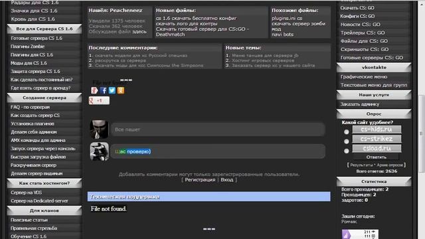This screenshot has height=239, width=425.
Task: Select the cs-hlds.ru poll option
Action: tap(347, 132)
